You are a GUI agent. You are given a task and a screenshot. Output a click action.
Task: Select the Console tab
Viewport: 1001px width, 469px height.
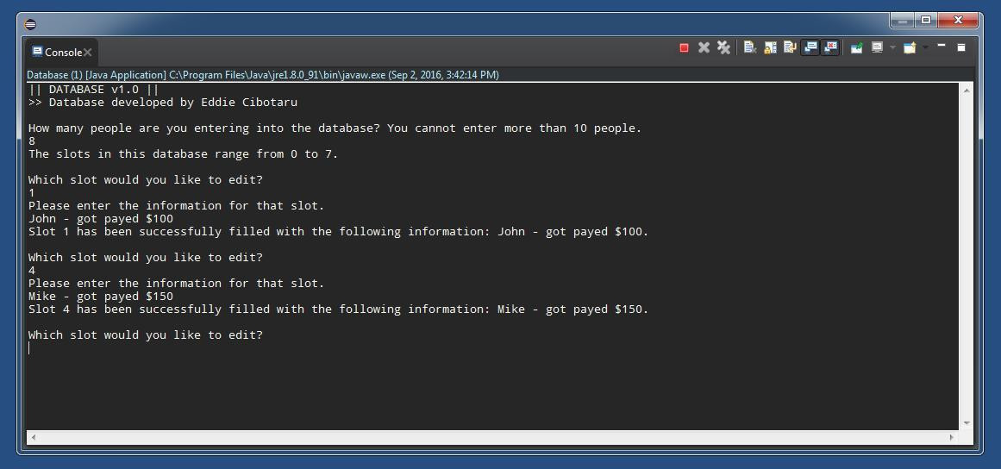coord(61,53)
